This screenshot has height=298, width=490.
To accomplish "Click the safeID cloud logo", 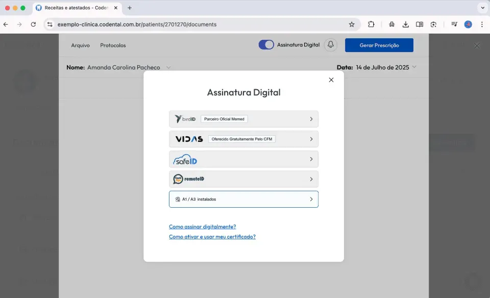I will (x=185, y=160).
